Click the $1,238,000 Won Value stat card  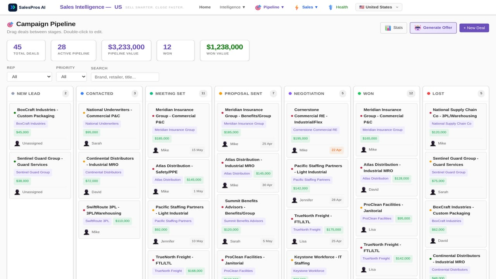pyautogui.click(x=225, y=50)
